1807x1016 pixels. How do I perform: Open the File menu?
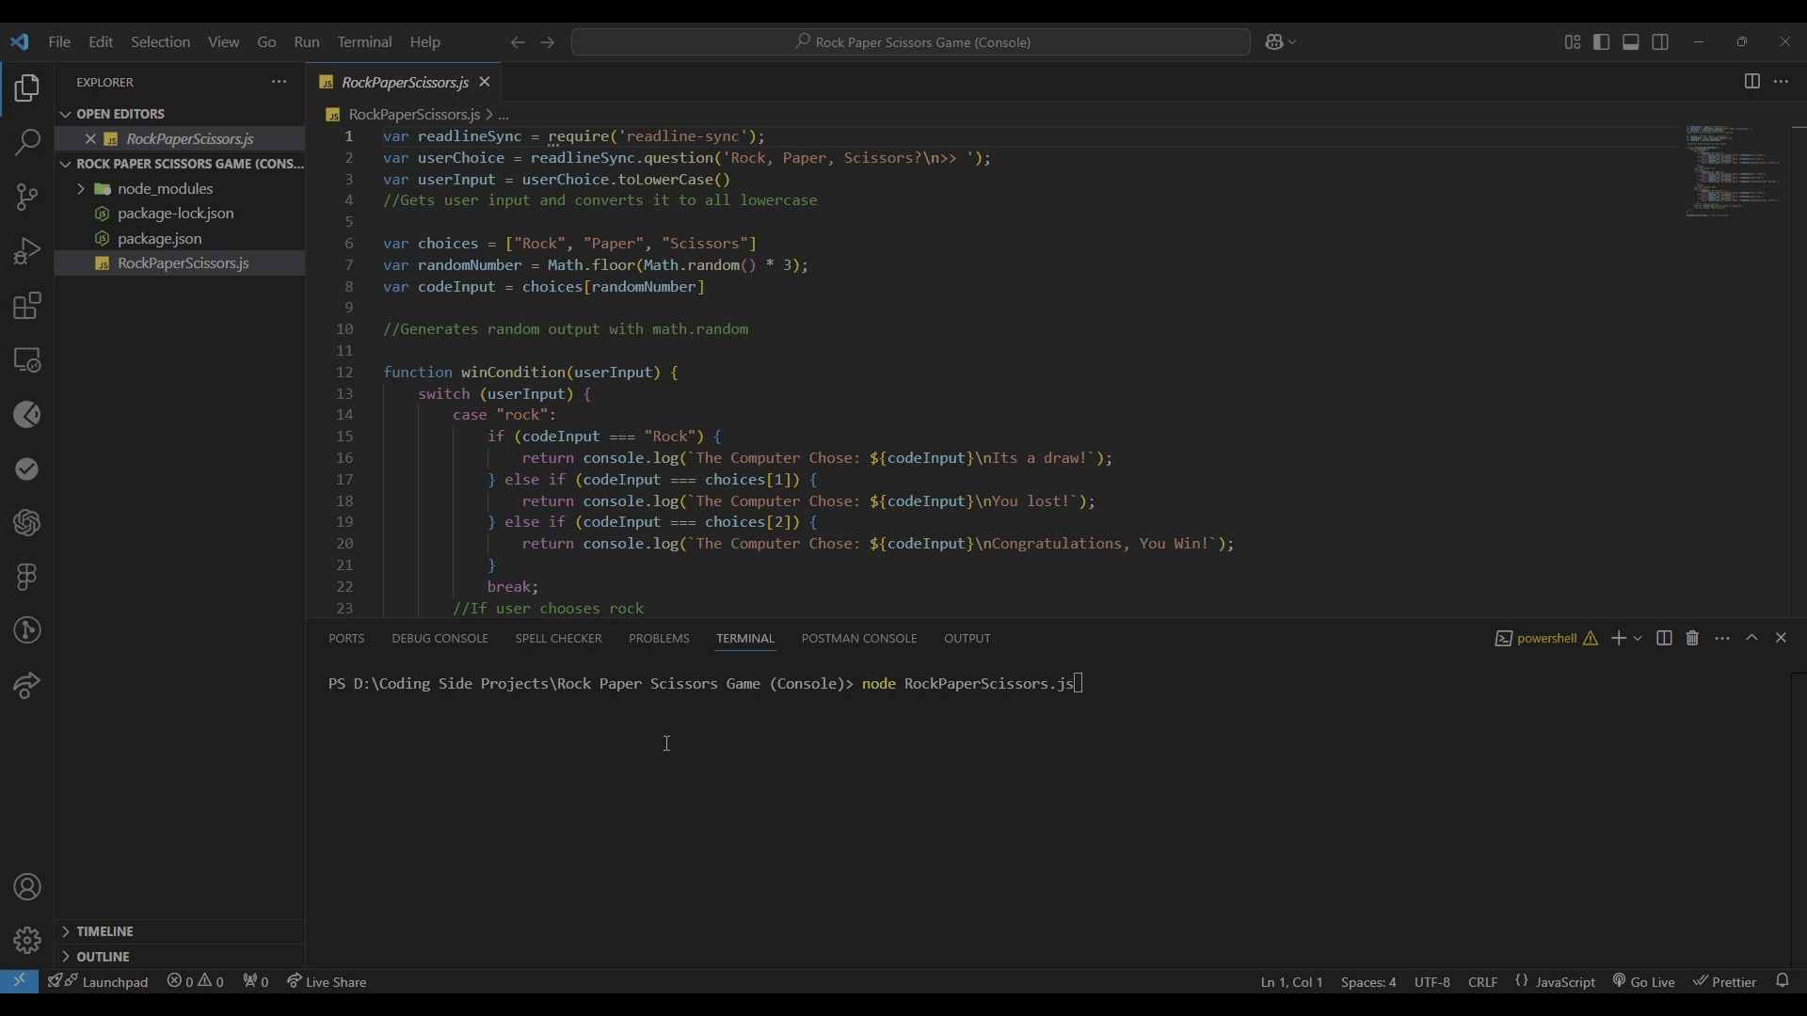59,42
